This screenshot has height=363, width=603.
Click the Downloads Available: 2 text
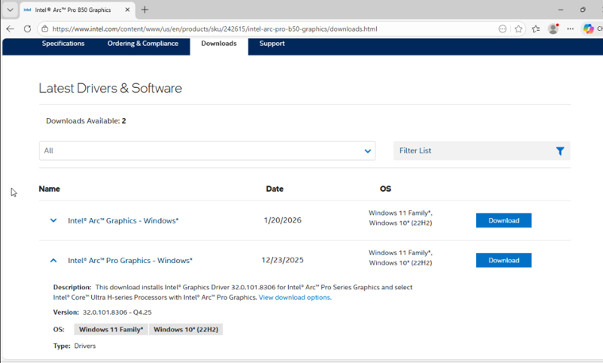86,121
